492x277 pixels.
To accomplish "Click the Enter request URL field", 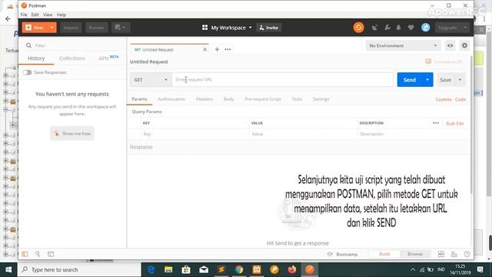I will (x=282, y=80).
